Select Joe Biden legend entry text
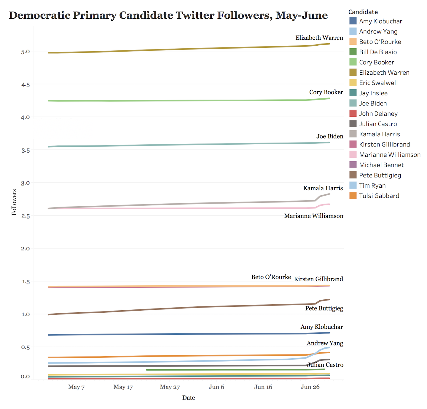 [x=373, y=103]
